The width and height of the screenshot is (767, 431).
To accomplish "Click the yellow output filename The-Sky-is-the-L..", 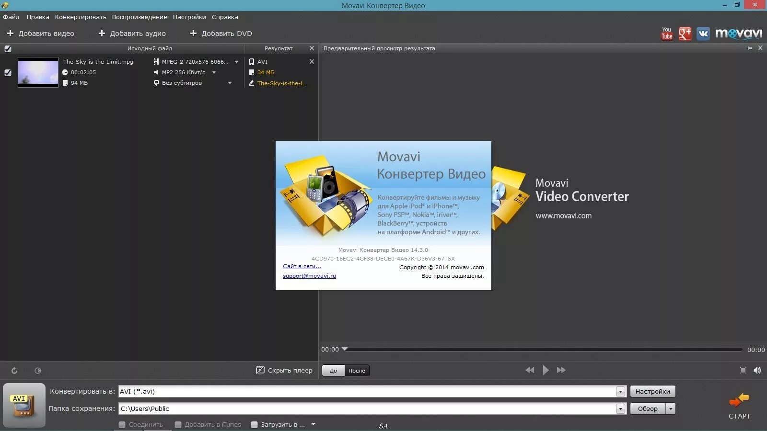I will click(281, 83).
